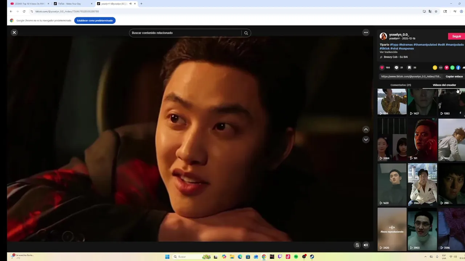Open File Explorer from taskbar
The width and height of the screenshot is (465, 261).
pos(232,257)
